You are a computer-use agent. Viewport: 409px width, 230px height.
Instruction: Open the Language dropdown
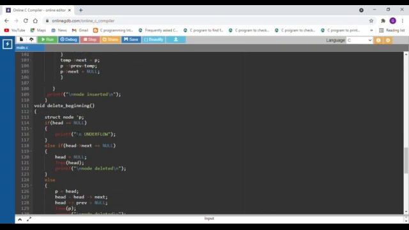coord(359,40)
